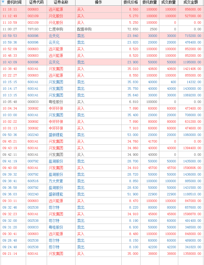Select the 10:43:09 order time
The height and width of the screenshot is (265, 204).
tap(10, 62)
